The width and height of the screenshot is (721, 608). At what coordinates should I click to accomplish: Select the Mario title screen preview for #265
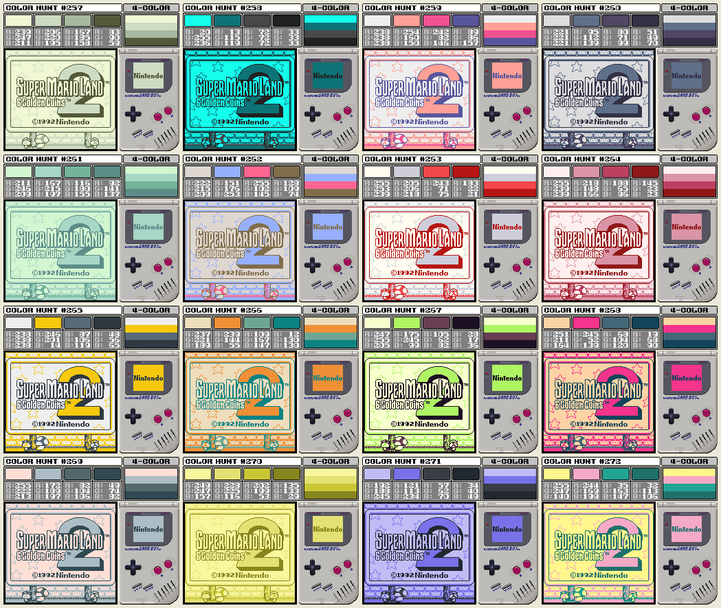tap(60, 402)
